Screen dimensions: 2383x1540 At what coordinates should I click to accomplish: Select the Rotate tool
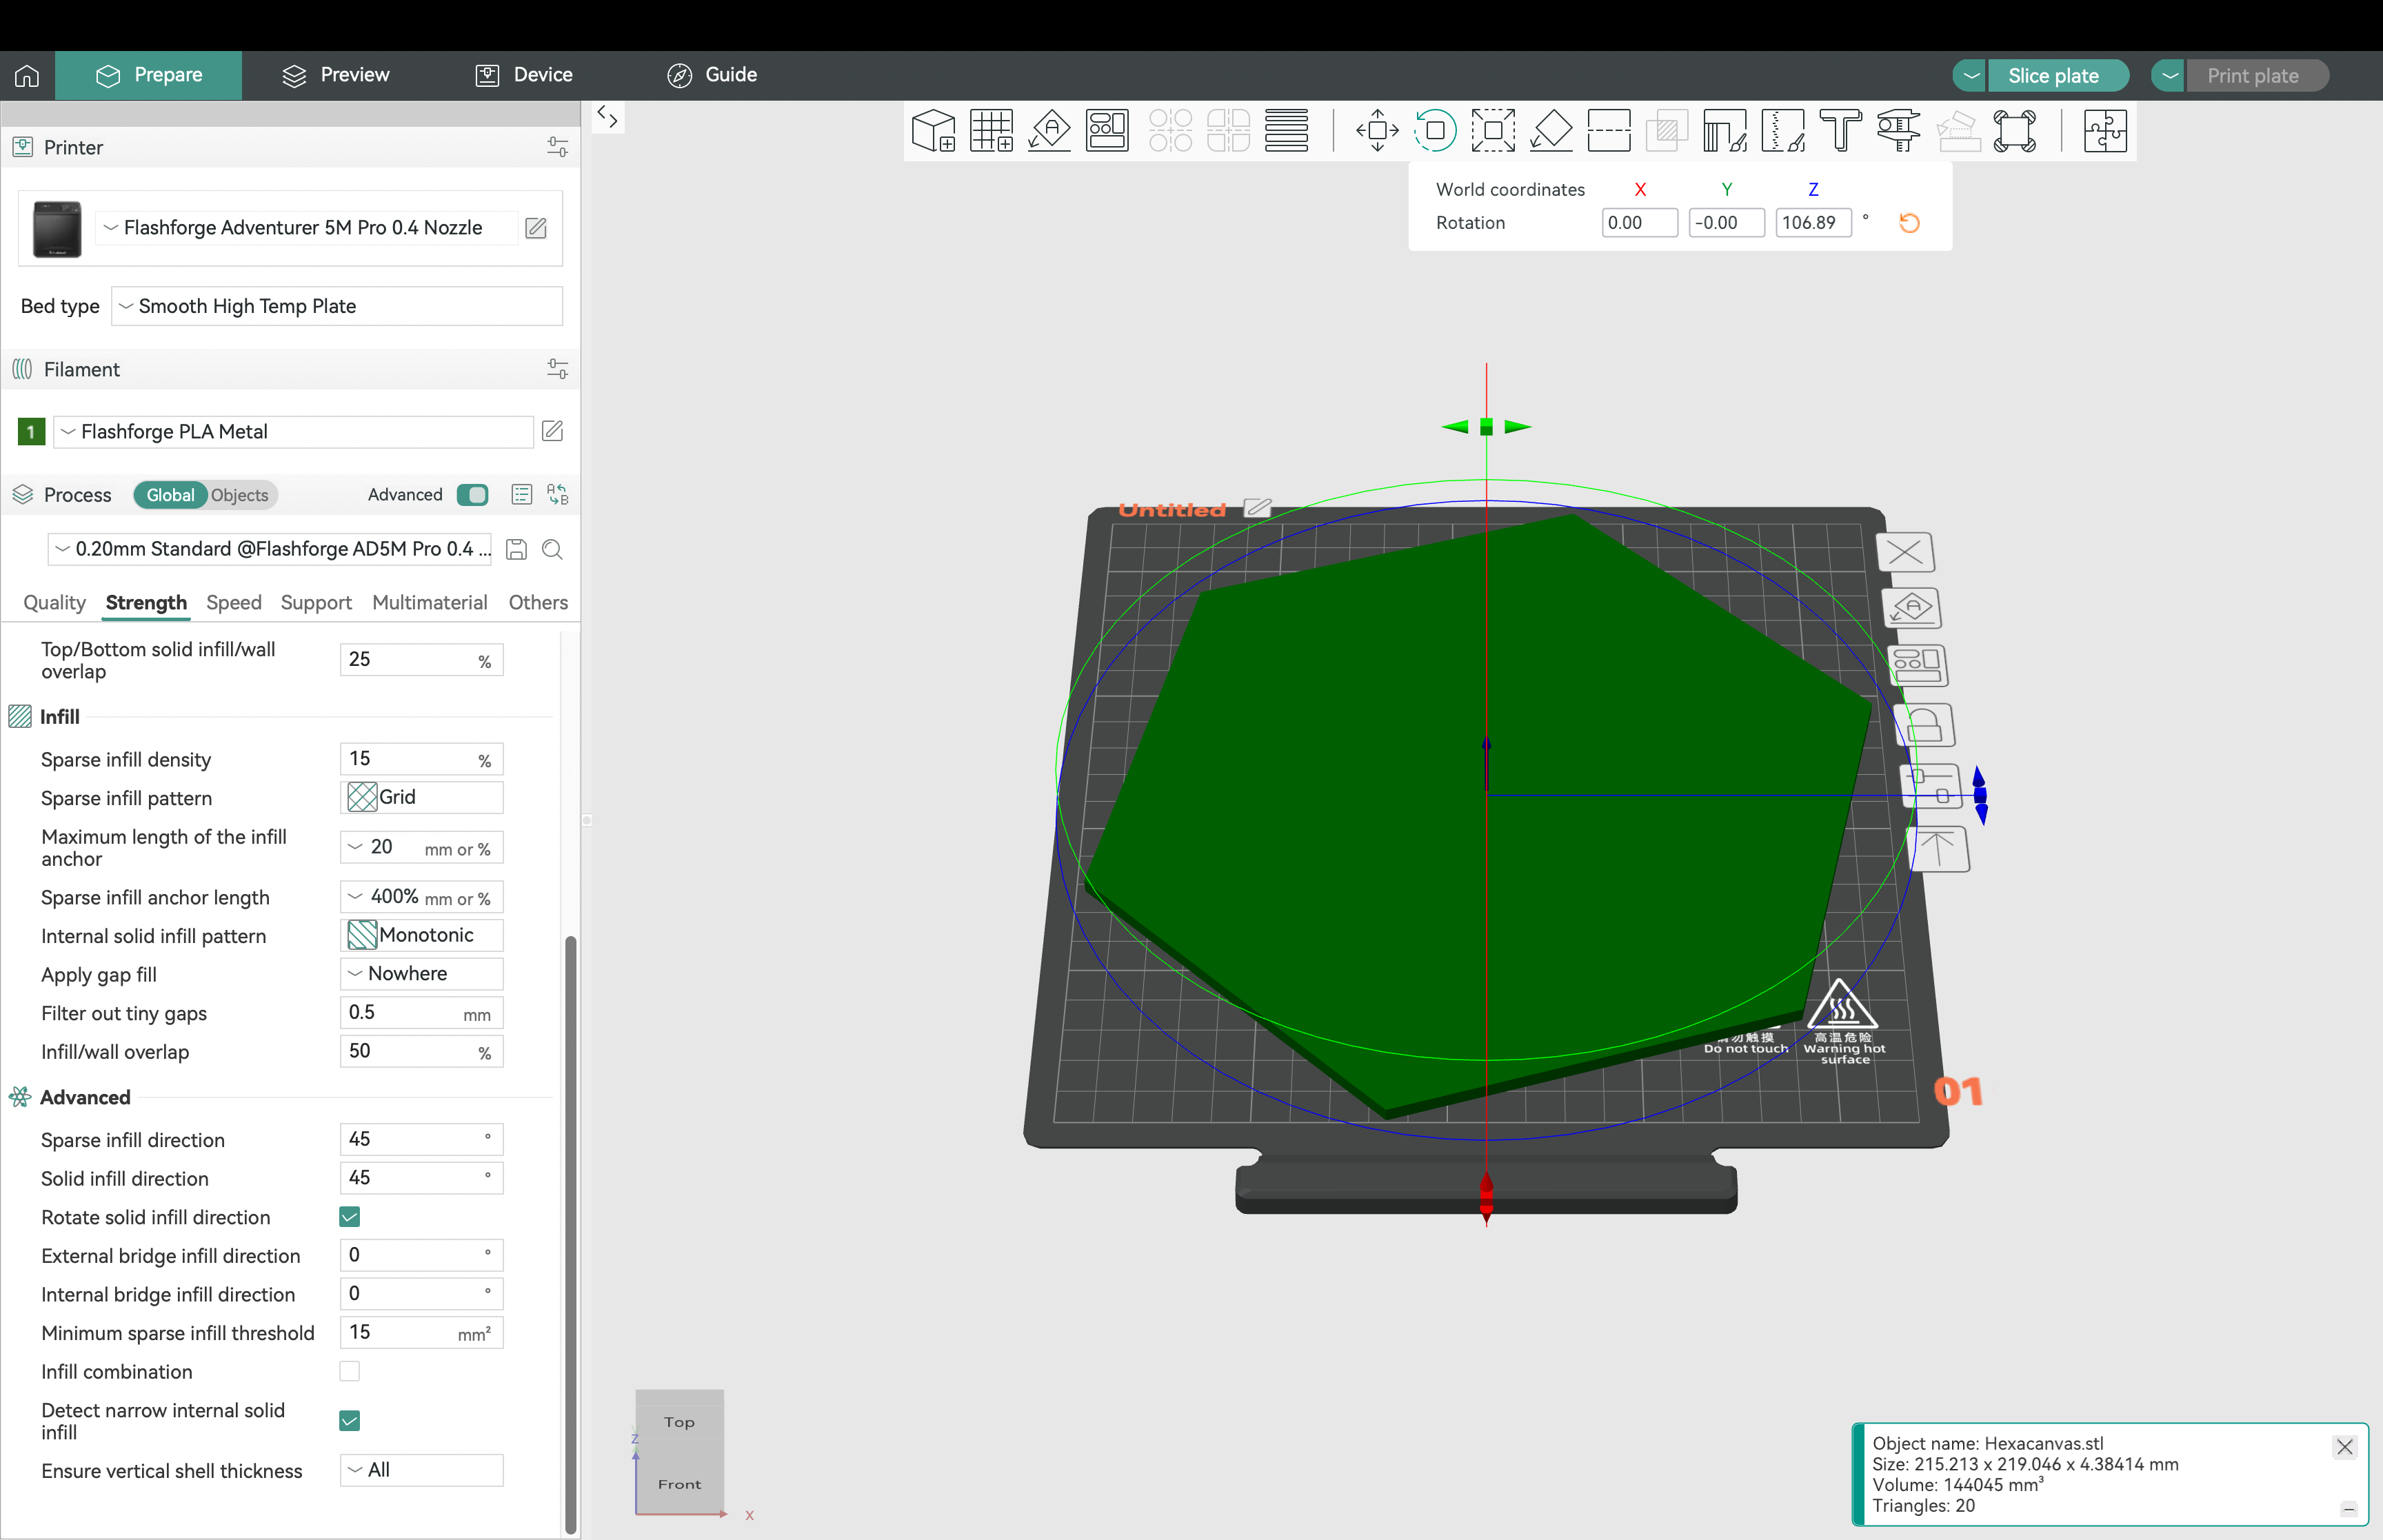click(x=1435, y=131)
